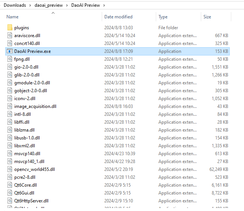Image resolution: width=244 pixels, height=211 pixels.
Task: Click the 62,249 KB size value
Action: click(x=218, y=169)
